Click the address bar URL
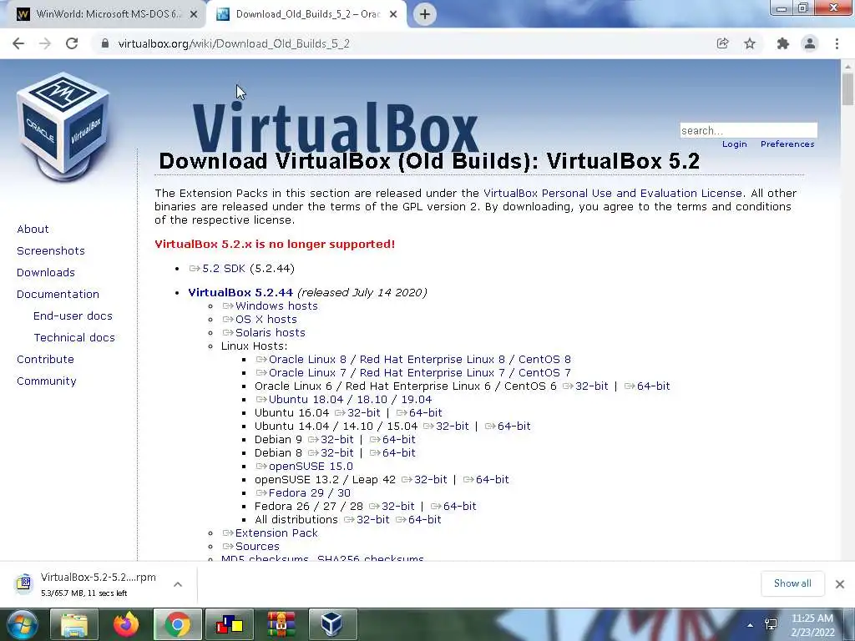The height and width of the screenshot is (641, 855). coord(234,43)
